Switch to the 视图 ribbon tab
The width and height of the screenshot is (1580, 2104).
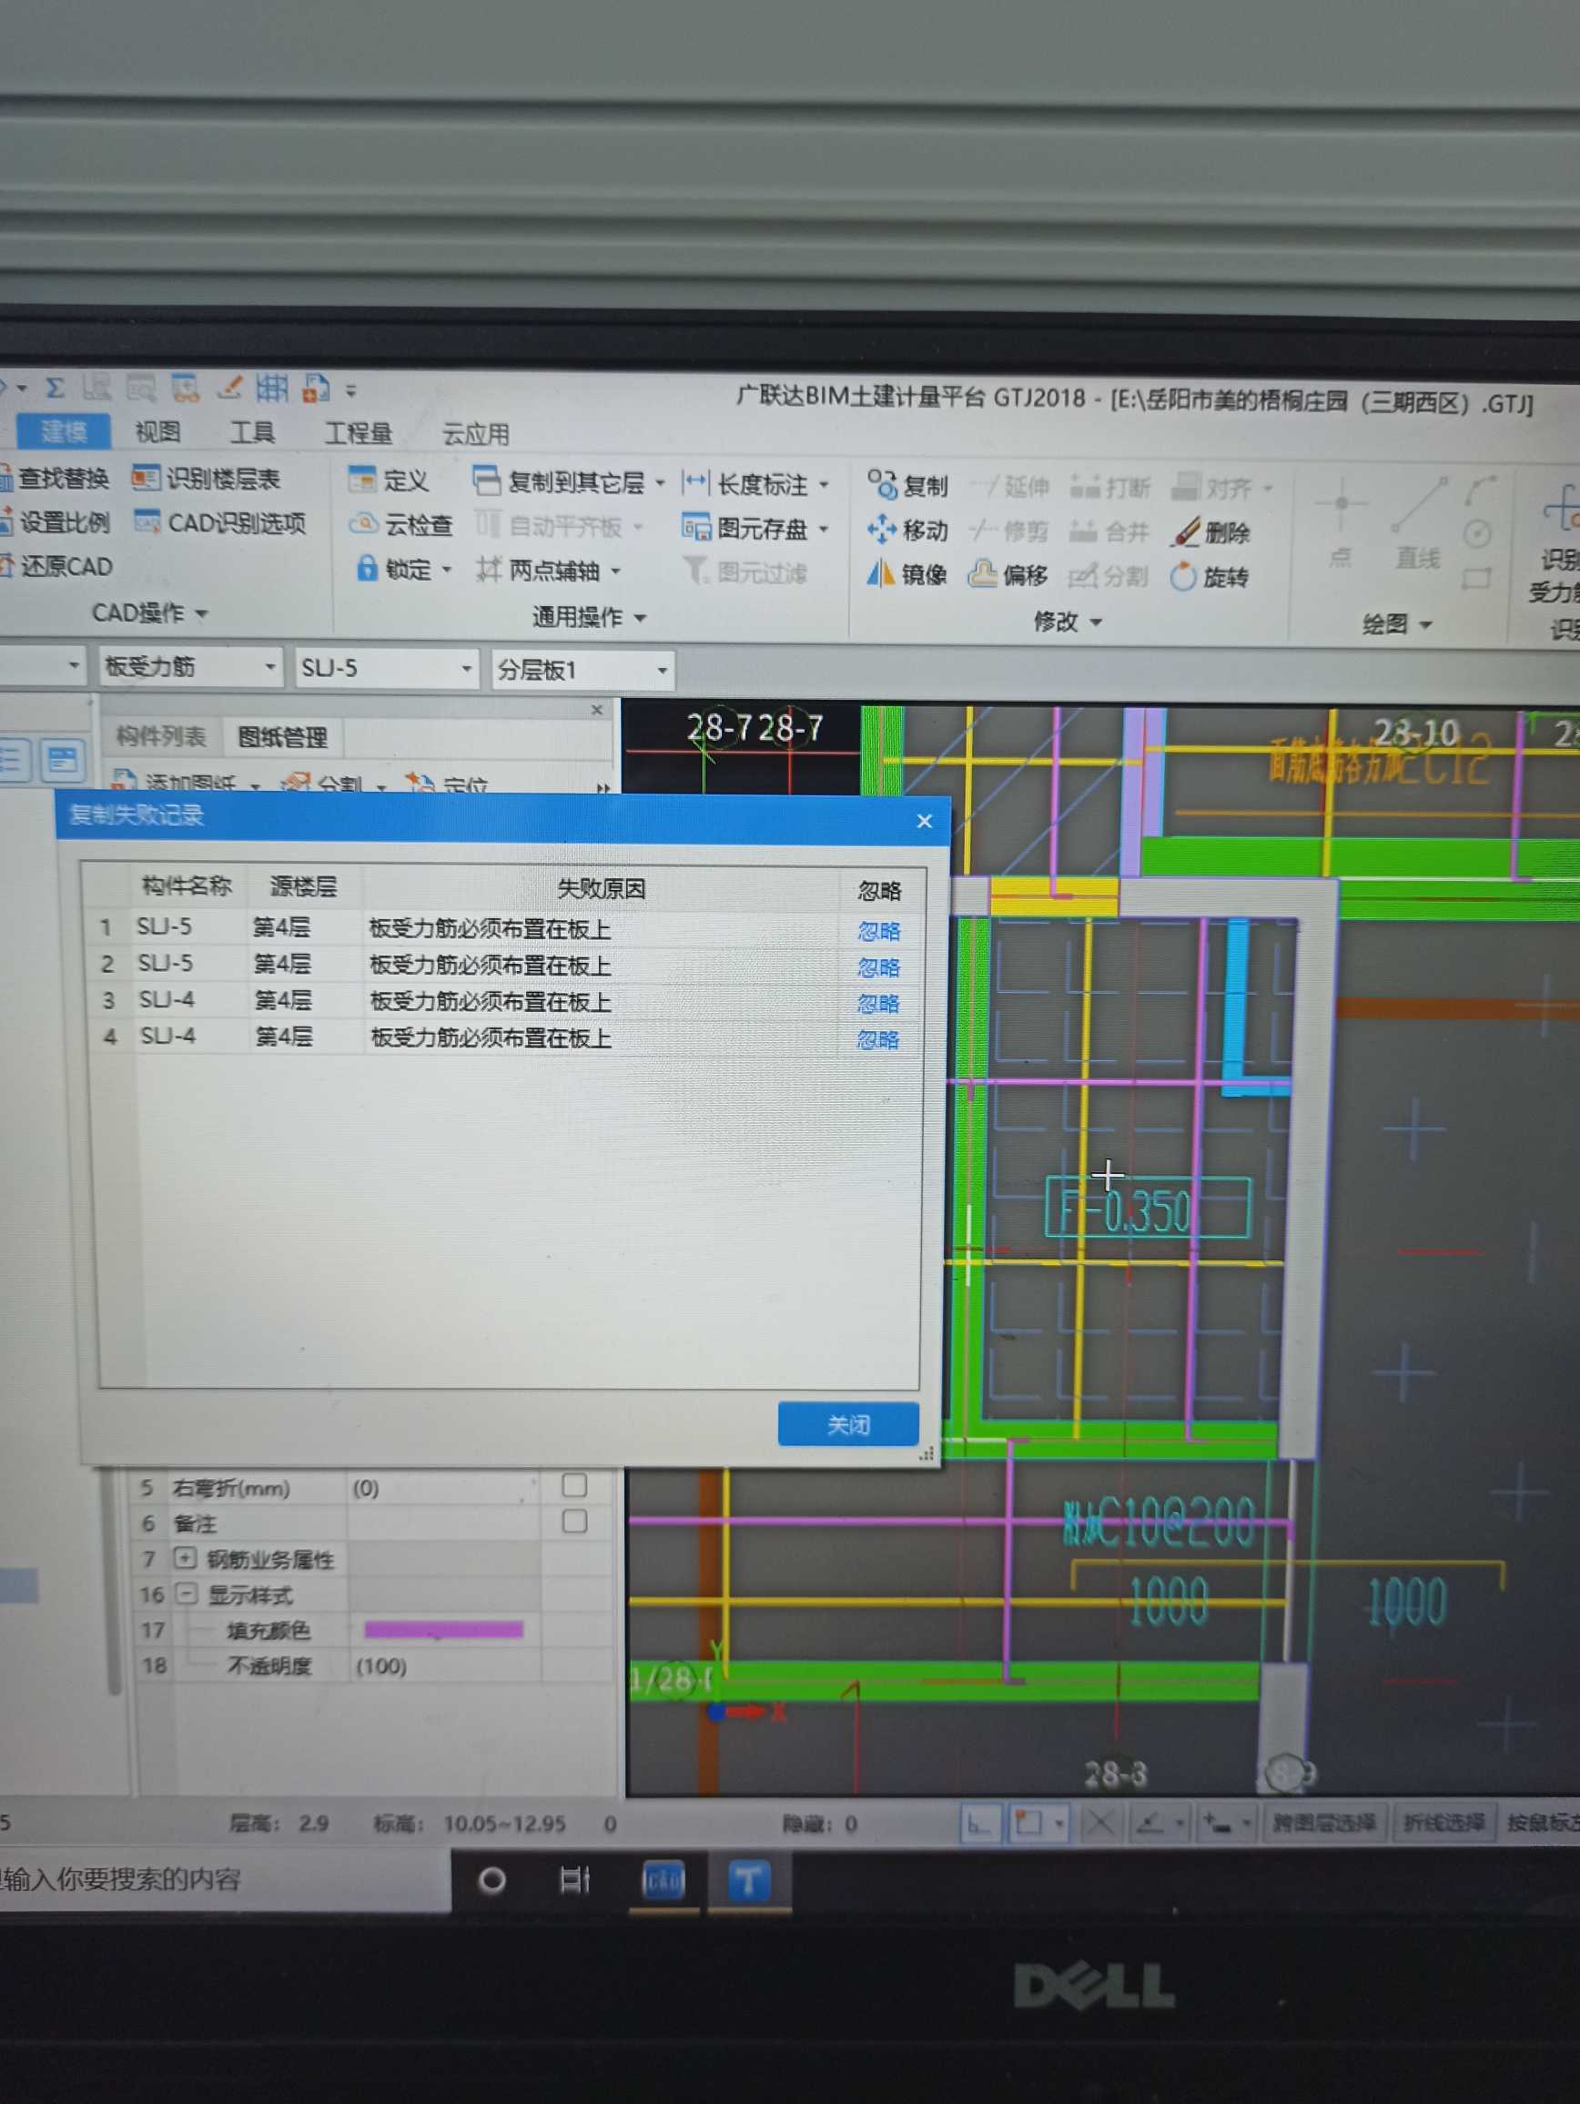157,432
